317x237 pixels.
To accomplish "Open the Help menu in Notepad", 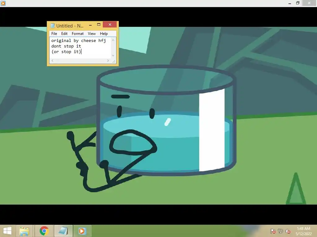I will (x=104, y=34).
